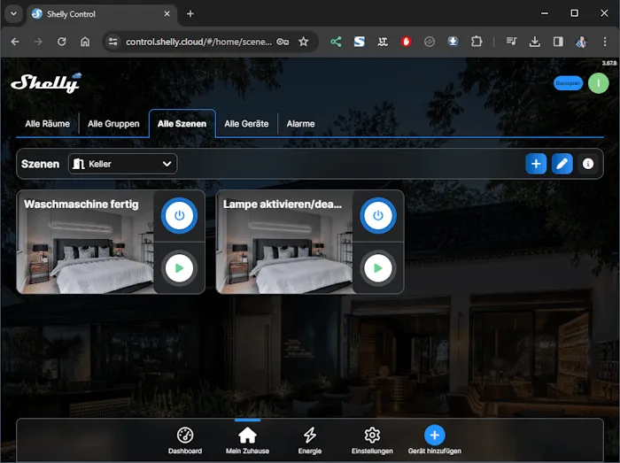This screenshot has height=463, width=620.
Task: Switch to Alle Räume tab
Action: pyautogui.click(x=47, y=124)
